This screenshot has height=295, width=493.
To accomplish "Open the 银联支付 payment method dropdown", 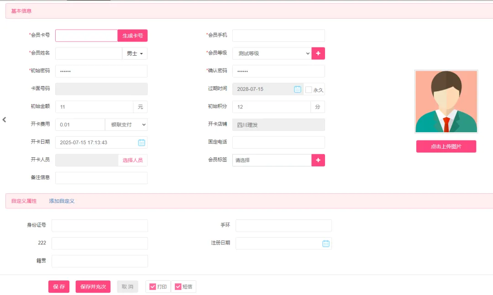I will (126, 124).
